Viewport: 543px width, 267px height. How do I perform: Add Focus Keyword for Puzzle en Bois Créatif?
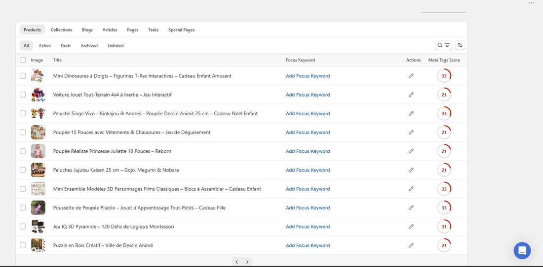[x=308, y=246]
